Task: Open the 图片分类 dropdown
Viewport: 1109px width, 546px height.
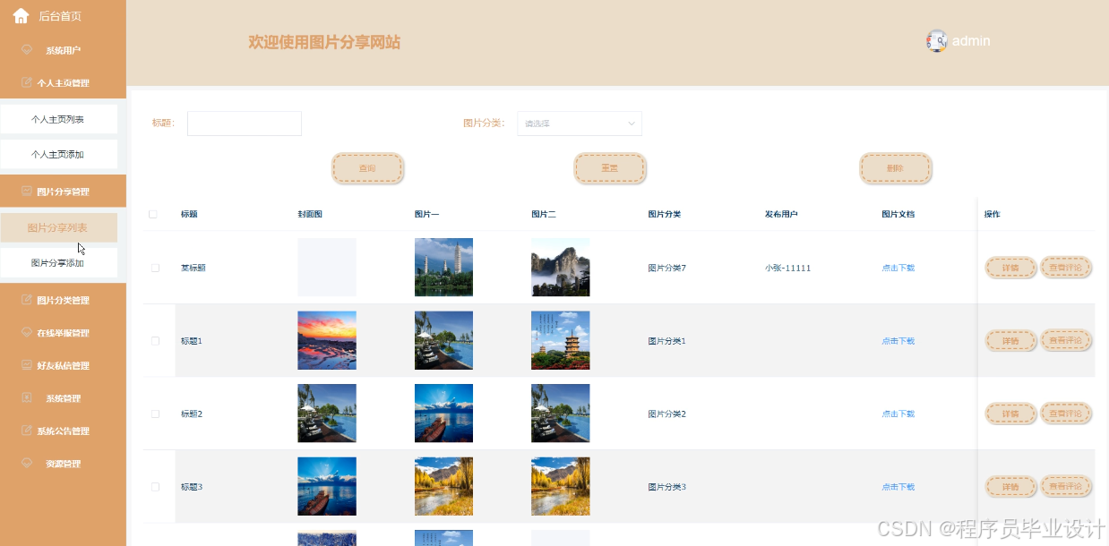Action: point(580,124)
